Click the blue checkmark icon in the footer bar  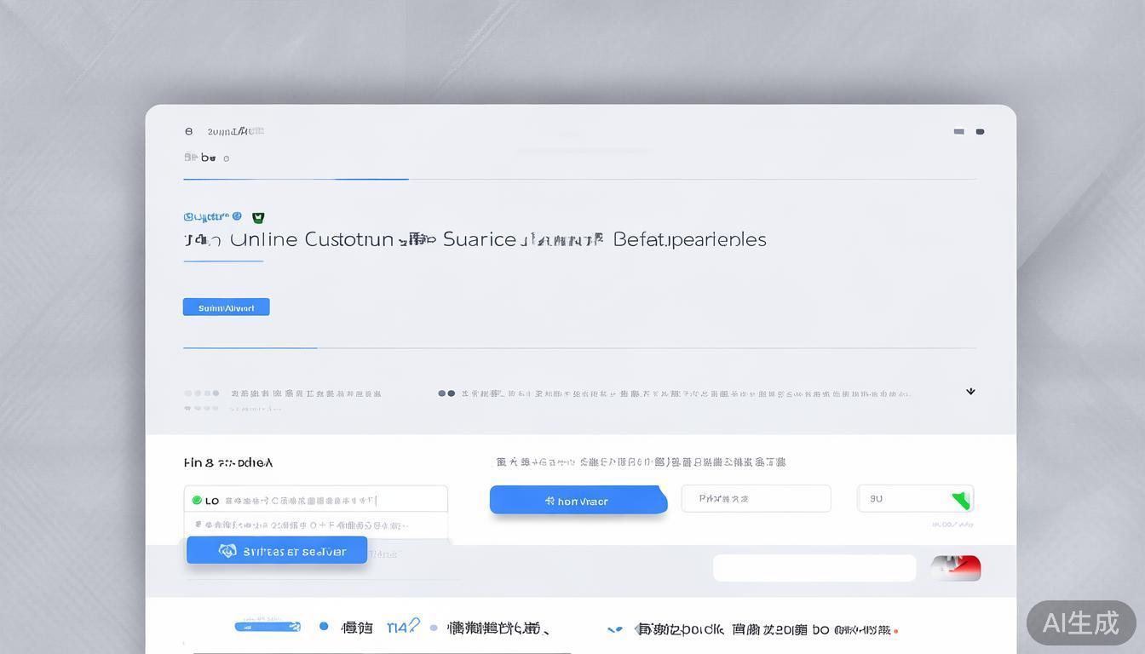pyautogui.click(x=615, y=629)
